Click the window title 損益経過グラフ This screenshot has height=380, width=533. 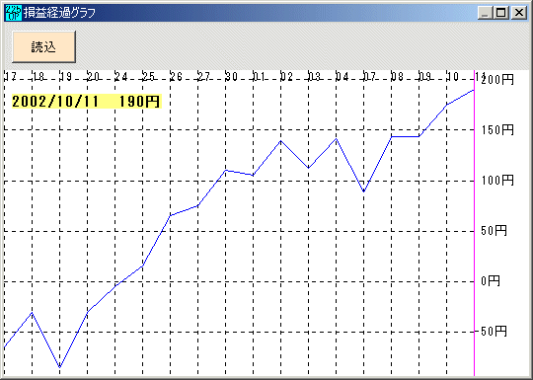point(60,13)
